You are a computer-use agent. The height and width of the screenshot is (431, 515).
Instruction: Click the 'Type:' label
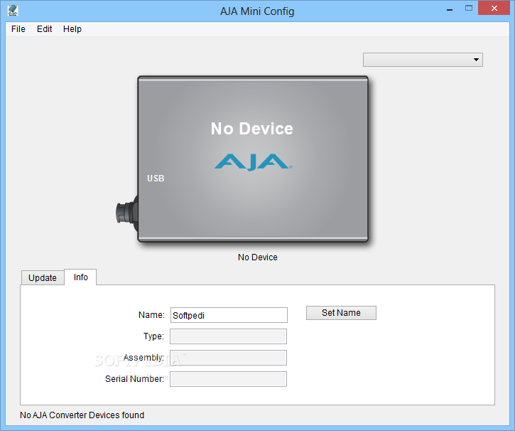[x=153, y=336]
